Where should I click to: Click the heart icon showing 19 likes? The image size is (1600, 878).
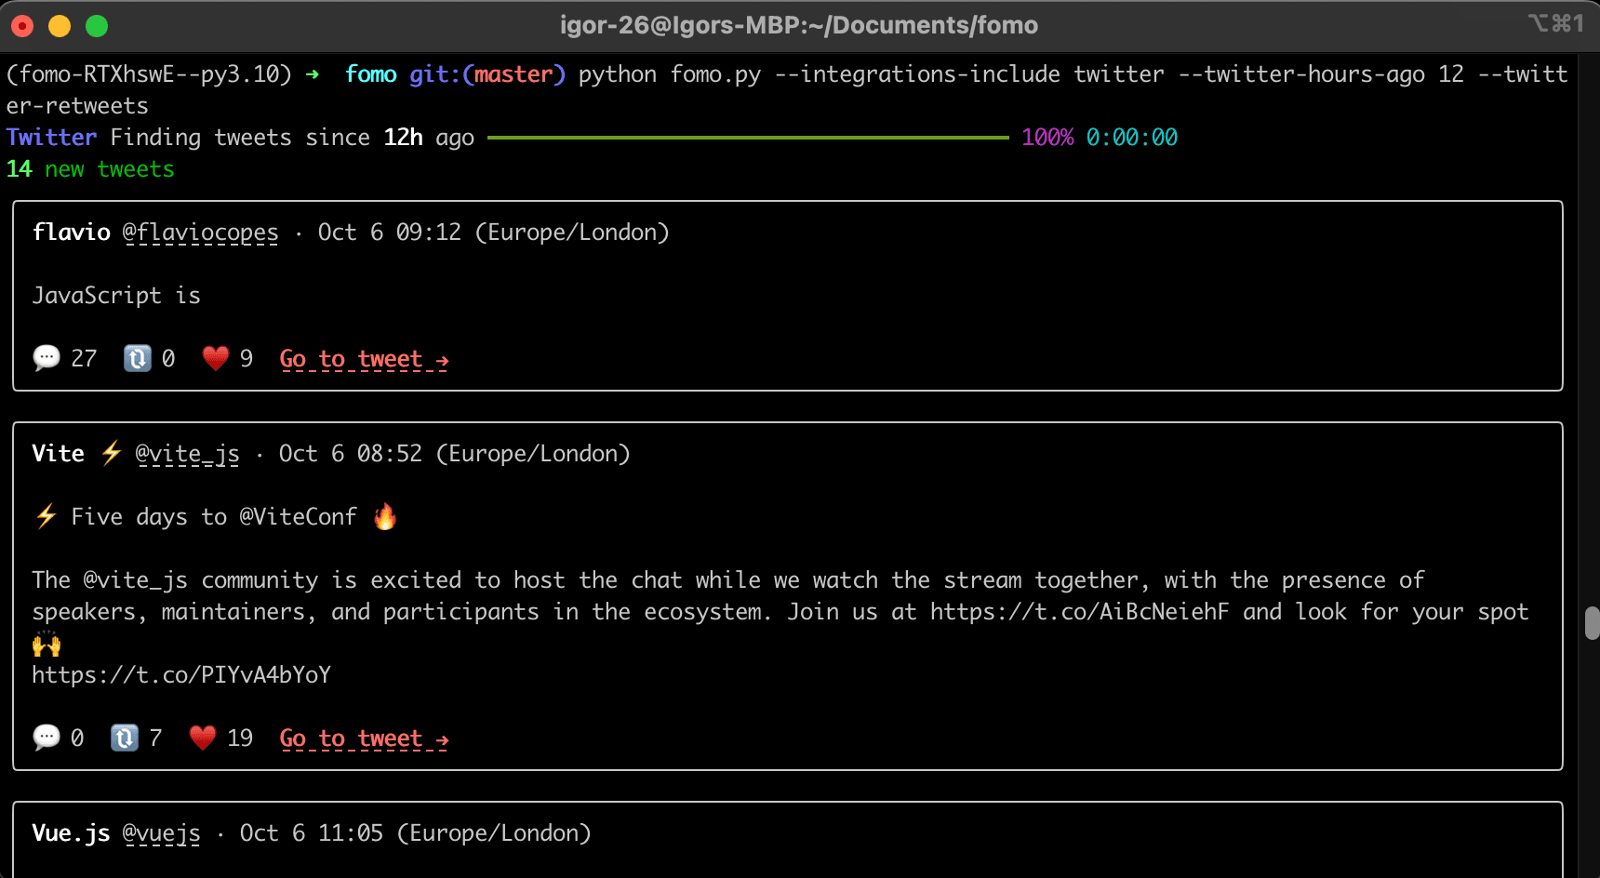click(x=203, y=738)
